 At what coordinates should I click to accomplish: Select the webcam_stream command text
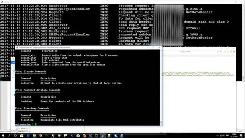(30, 65)
